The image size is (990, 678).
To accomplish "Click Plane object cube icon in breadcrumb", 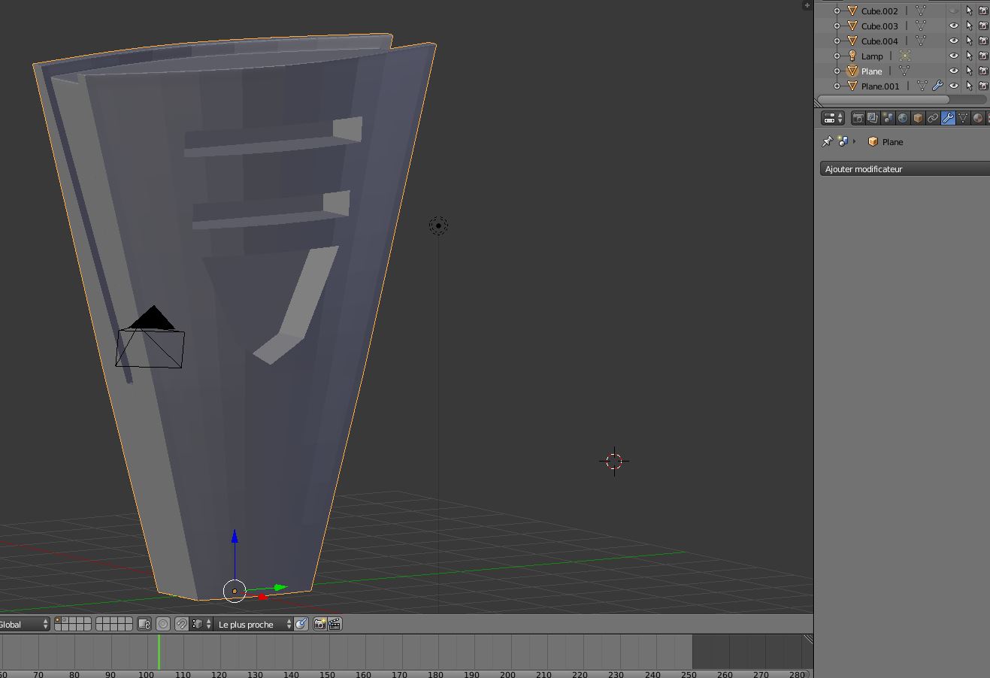I will (873, 141).
